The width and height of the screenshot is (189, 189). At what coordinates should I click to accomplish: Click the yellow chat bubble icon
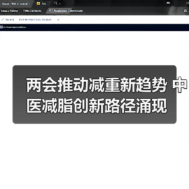click(38, 3)
